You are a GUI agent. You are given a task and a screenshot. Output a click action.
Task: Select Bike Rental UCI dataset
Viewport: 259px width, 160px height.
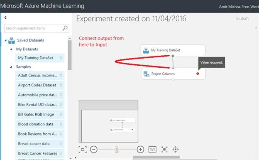[40, 105]
